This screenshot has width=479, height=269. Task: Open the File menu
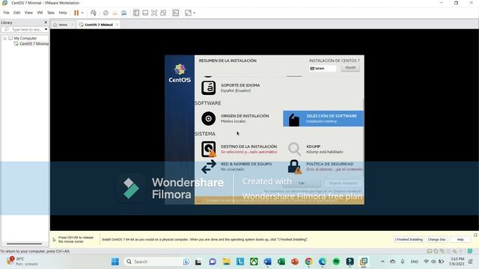click(6, 13)
